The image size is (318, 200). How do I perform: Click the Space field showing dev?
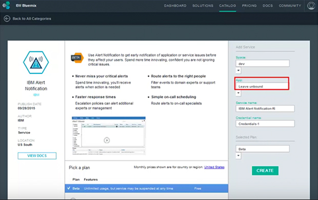click(263, 64)
